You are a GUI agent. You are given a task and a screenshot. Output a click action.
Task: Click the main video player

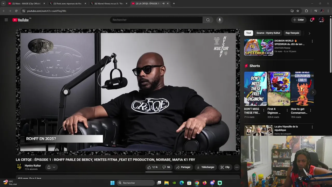pos(128,92)
